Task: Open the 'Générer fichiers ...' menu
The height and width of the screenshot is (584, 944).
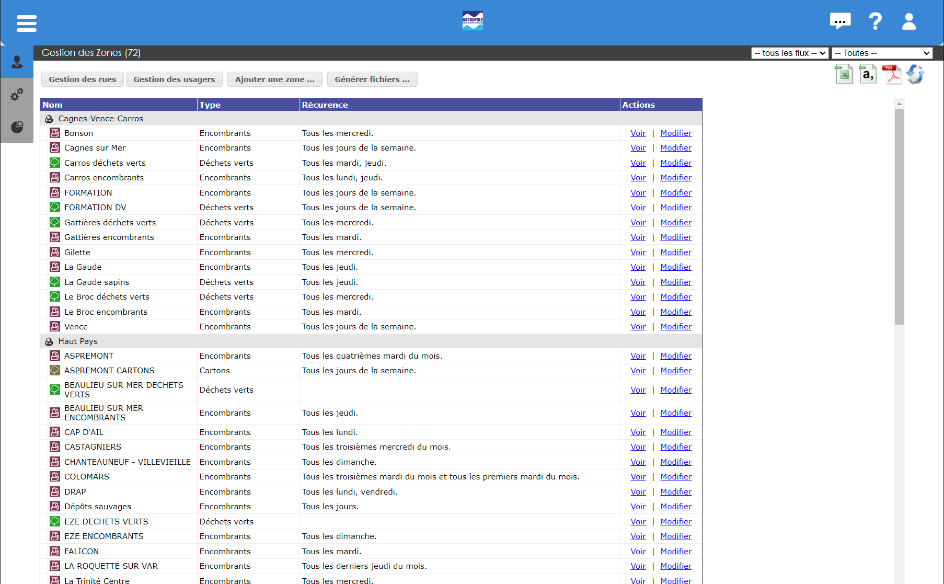Action: pyautogui.click(x=372, y=79)
